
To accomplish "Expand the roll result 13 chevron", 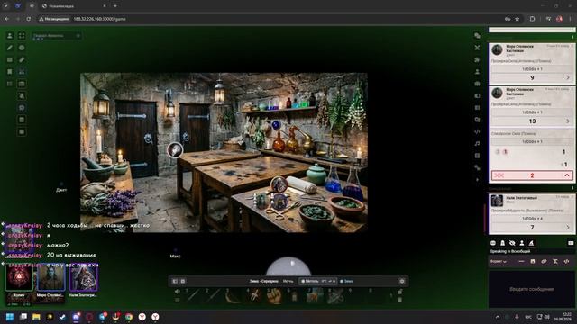I will (x=567, y=121).
